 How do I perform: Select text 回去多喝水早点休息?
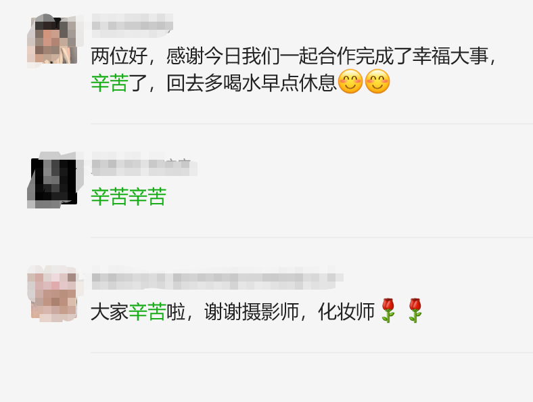(x=252, y=83)
